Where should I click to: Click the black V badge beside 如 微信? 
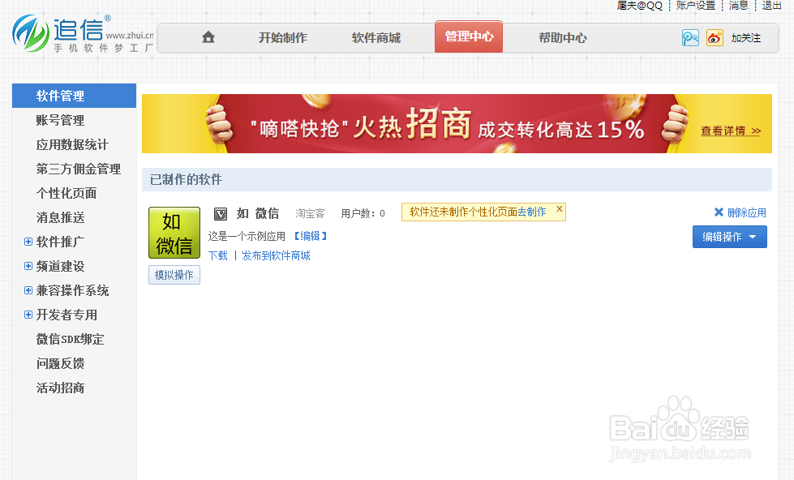tap(220, 213)
